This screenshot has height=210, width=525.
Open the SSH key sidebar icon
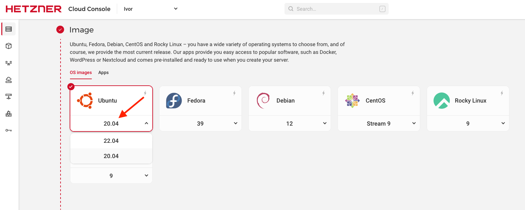(9, 130)
